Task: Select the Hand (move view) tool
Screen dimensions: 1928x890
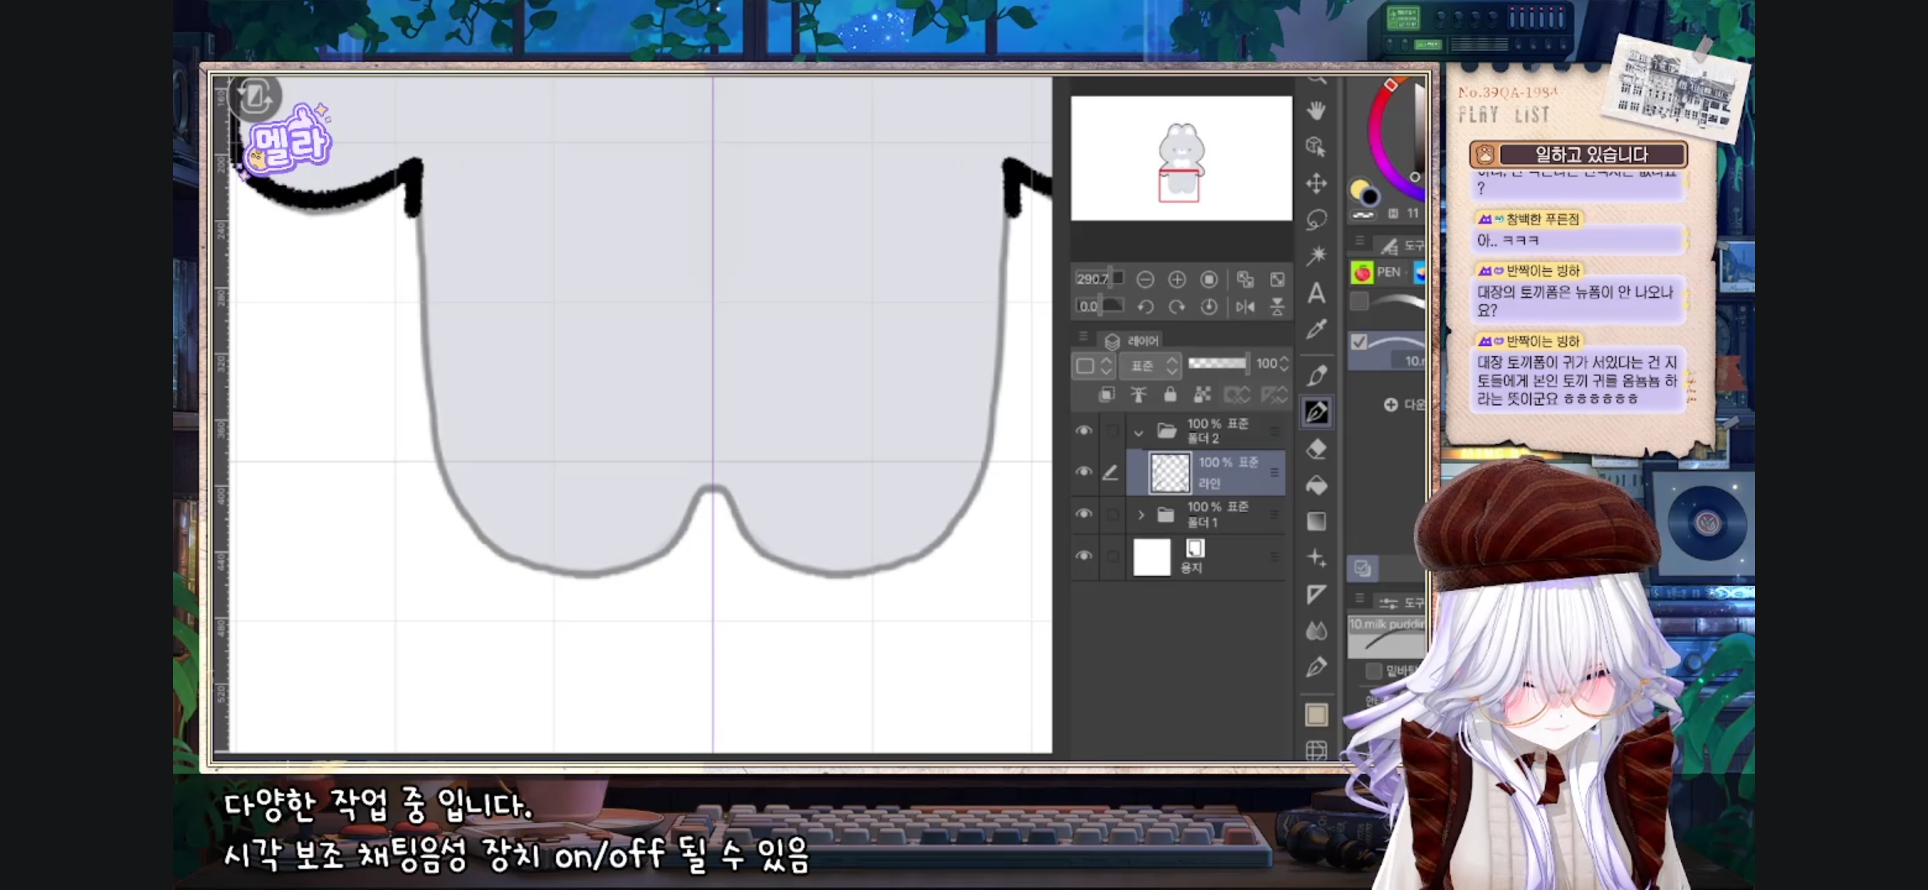Action: 1316,110
